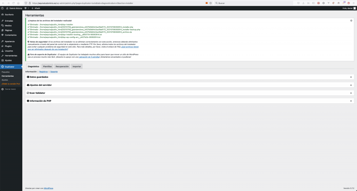Click the Versión 5.7.2 footer text
This screenshot has height=191, width=357.
(349, 188)
